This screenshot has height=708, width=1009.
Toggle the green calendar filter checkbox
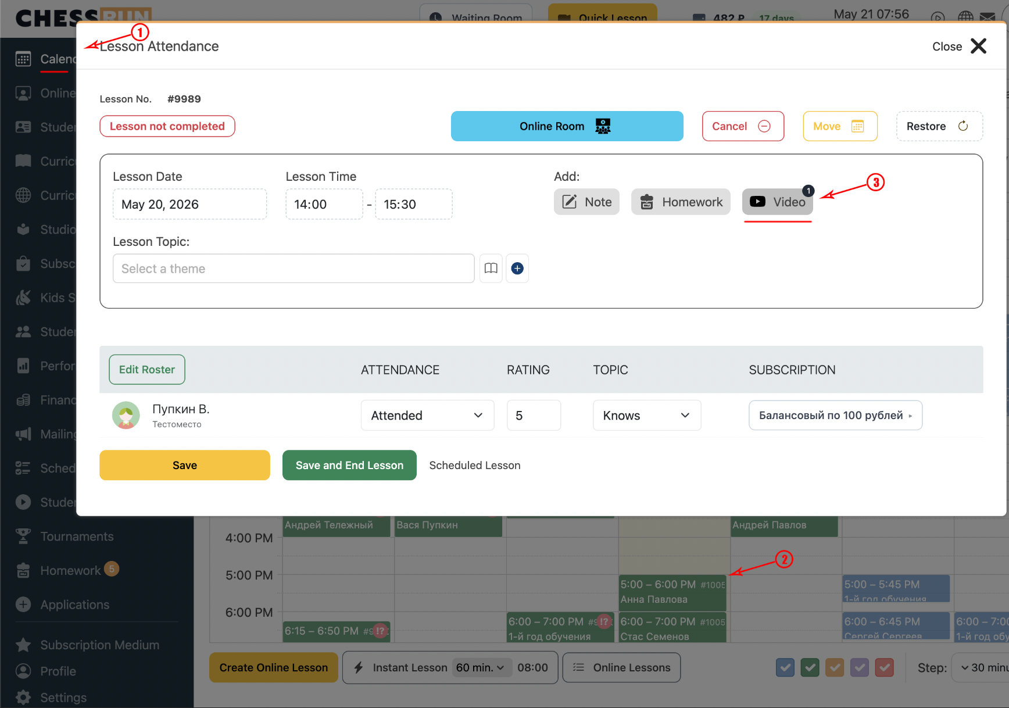(810, 667)
